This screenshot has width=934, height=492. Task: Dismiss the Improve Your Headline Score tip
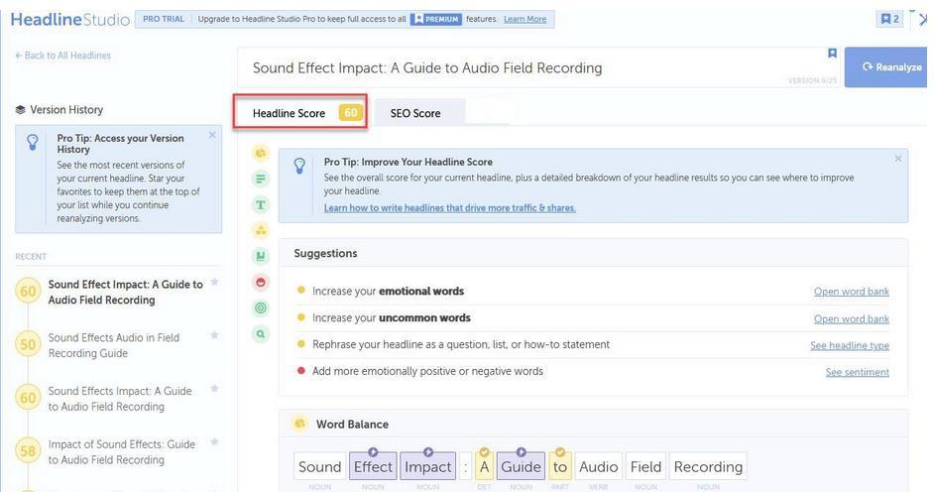click(897, 159)
